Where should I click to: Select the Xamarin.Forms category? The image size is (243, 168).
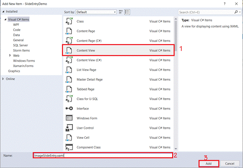click(x=23, y=66)
